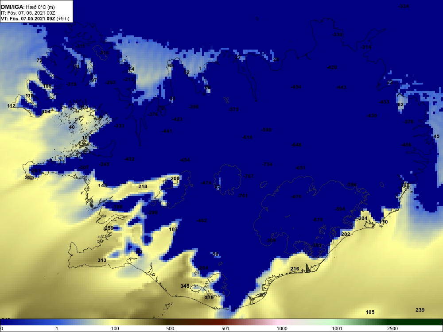
Task: Click the map value '-245'
Action: tap(104, 164)
